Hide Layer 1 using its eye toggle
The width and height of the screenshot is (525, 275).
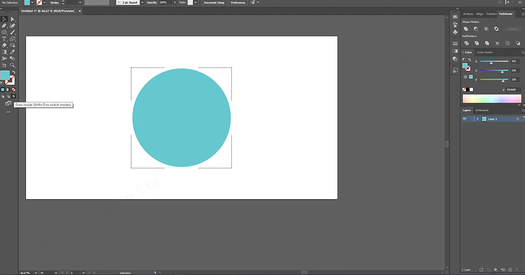(465, 119)
